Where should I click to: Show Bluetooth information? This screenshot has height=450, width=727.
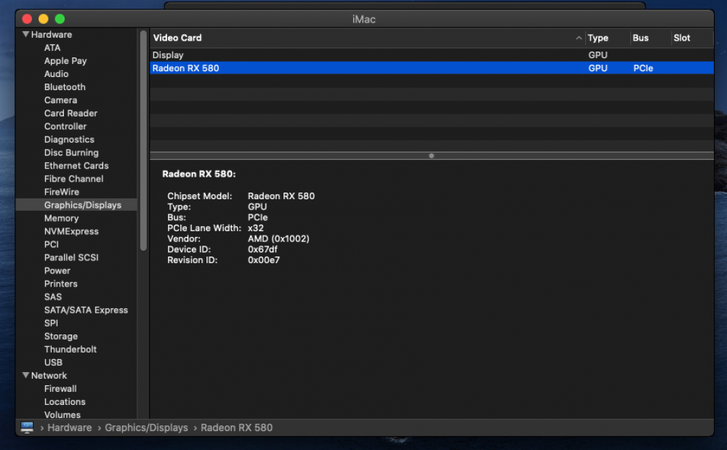click(x=65, y=87)
